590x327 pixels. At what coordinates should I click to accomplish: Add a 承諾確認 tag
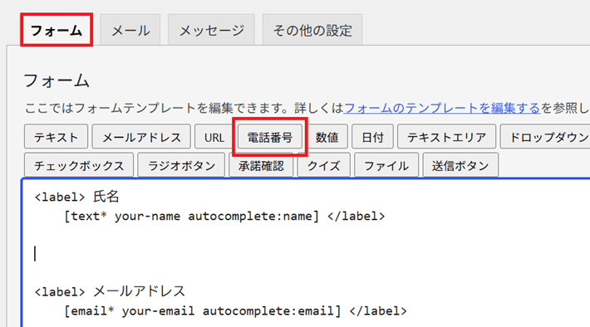click(261, 165)
